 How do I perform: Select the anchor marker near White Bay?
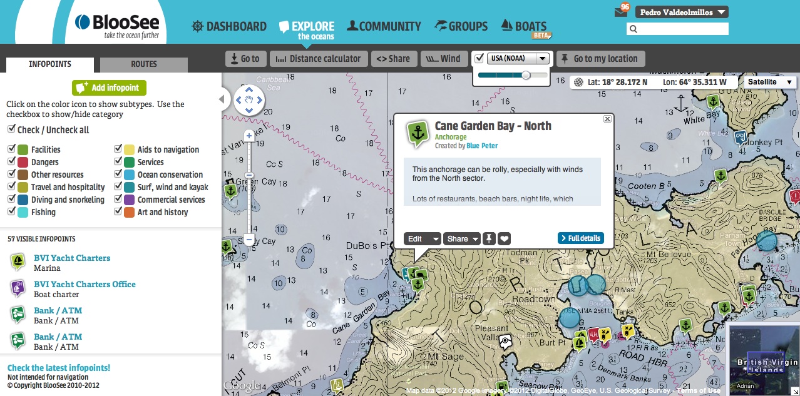click(712, 102)
